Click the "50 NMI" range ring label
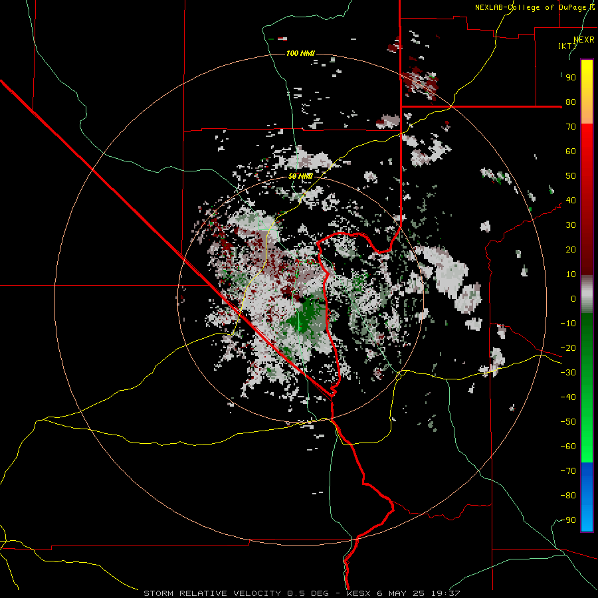598x598 pixels. (300, 176)
